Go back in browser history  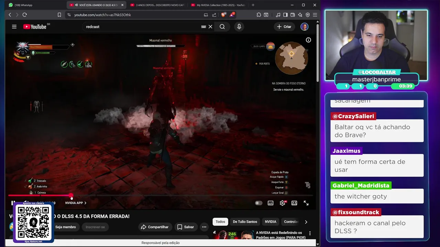click(x=10, y=15)
